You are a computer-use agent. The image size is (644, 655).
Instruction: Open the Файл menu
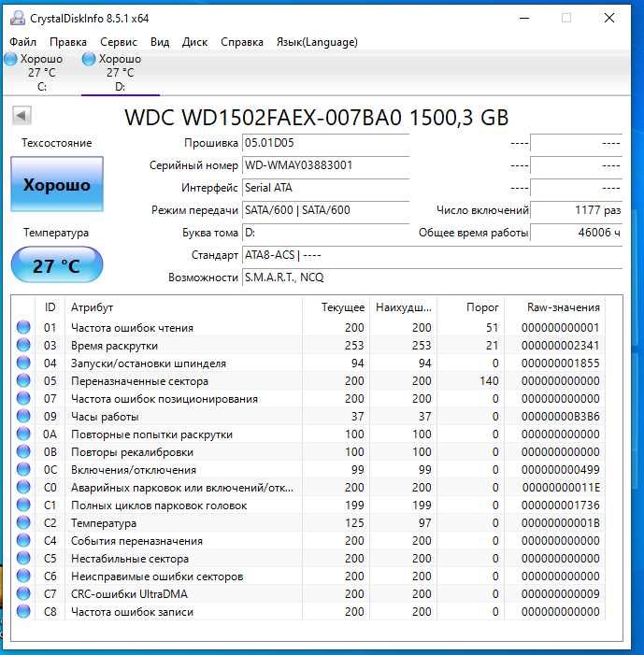[23, 42]
